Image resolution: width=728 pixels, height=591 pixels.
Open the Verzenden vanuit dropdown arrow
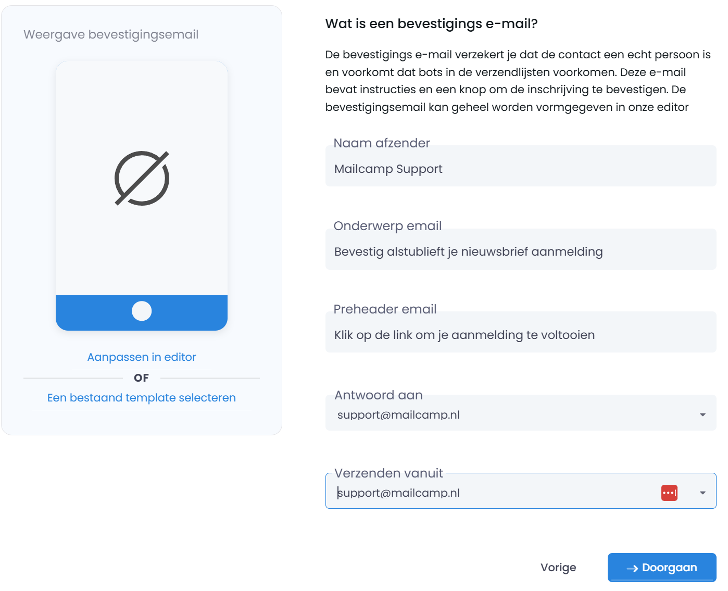(702, 493)
